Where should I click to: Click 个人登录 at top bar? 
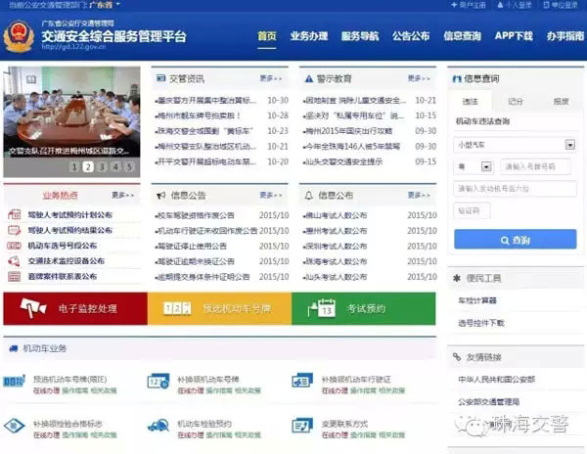(x=515, y=5)
